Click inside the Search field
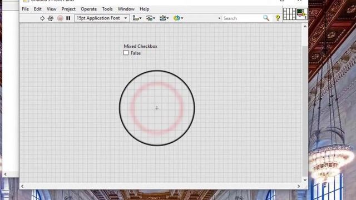This screenshot has width=356, height=200. tap(242, 18)
